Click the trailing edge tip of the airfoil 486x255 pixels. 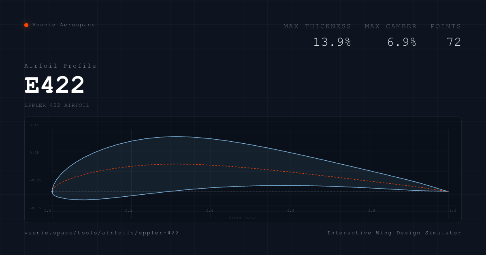coord(448,191)
